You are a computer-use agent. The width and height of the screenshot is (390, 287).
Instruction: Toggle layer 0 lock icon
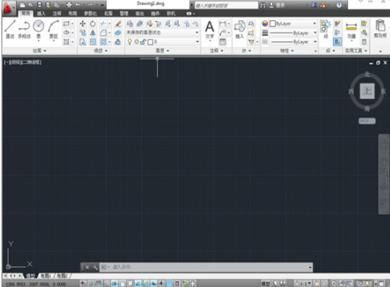[143, 42]
